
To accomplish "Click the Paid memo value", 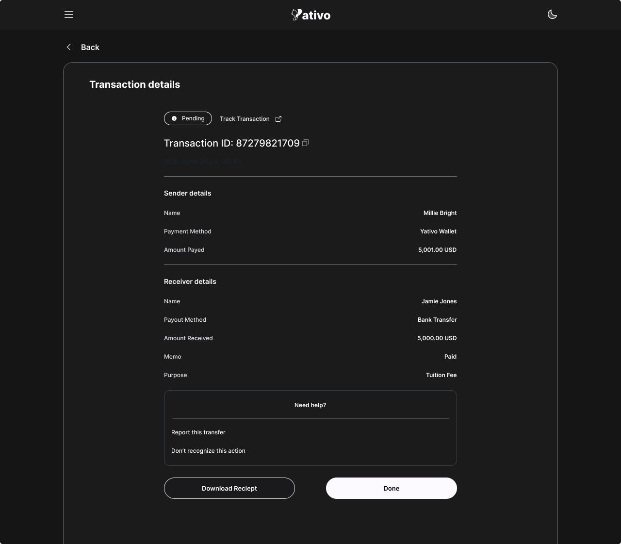I will tap(450, 357).
